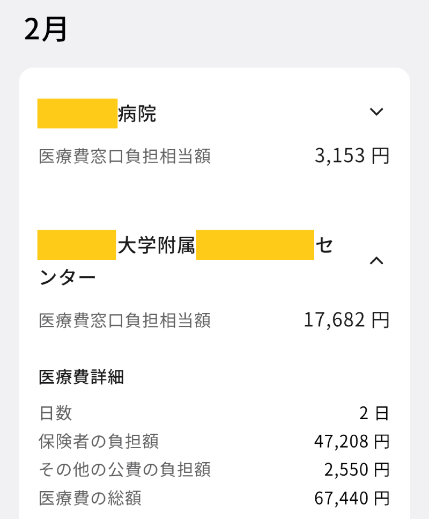This screenshot has width=429, height=519.
Task: Tap 医療費窓口負担相当額 label under 病院
Action: (x=124, y=157)
